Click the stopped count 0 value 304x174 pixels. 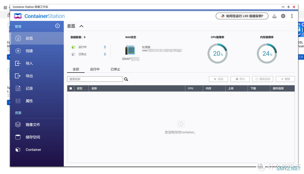tap(105, 54)
